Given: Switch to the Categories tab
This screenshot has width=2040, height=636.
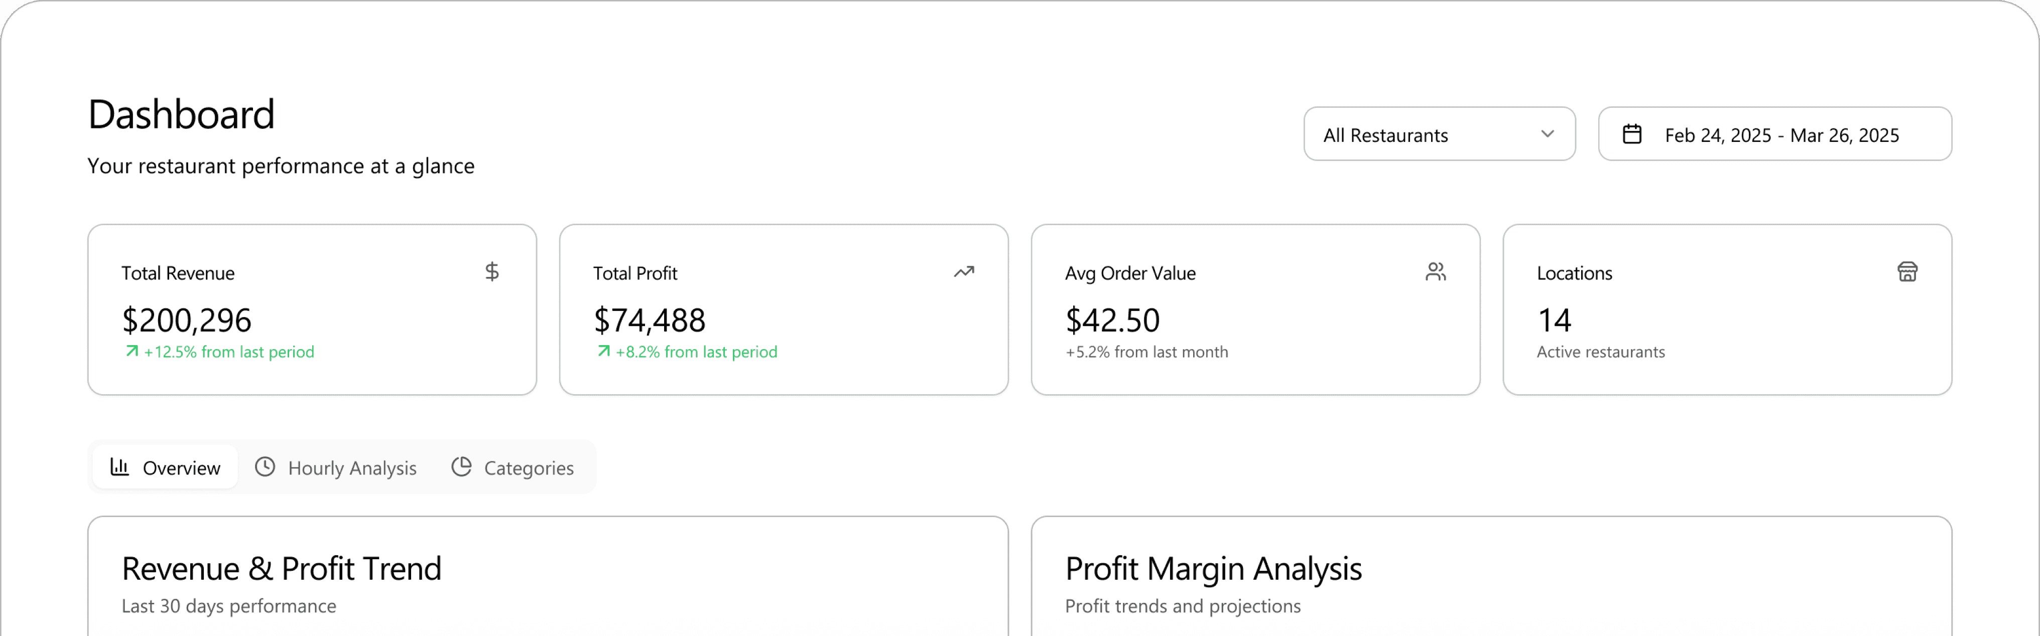Looking at the screenshot, I should (x=513, y=467).
